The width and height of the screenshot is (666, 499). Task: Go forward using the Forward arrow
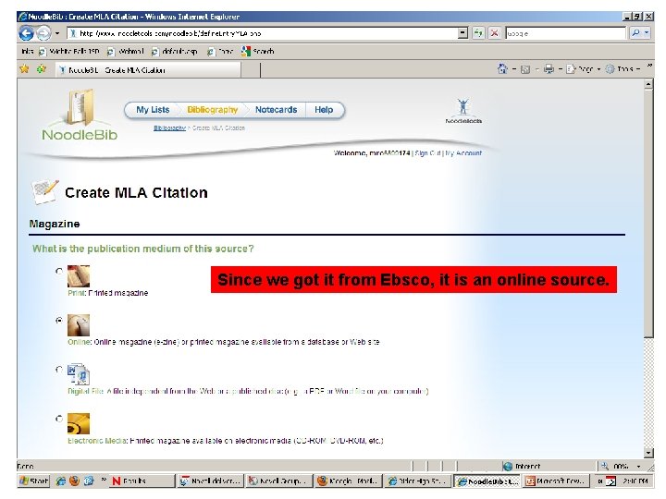point(43,33)
